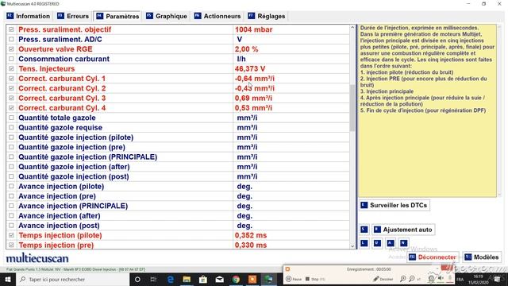Launch Google Chrome from taskbar
Image resolution: width=508 pixels, height=286 pixels.
(236, 279)
